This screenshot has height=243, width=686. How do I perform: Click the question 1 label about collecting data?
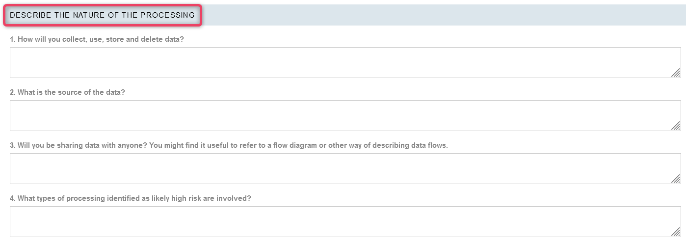[x=97, y=39]
